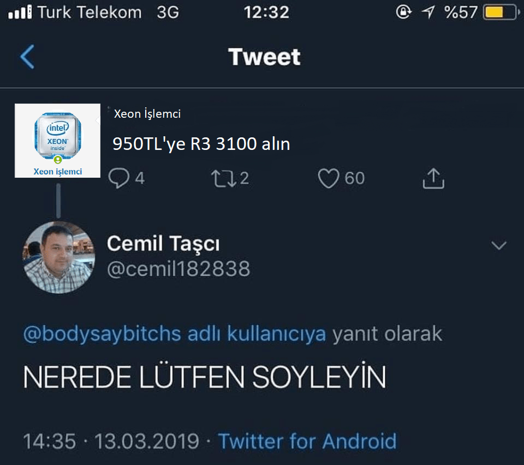Tap the reply speech bubble icon
524x465 pixels.
click(118, 178)
